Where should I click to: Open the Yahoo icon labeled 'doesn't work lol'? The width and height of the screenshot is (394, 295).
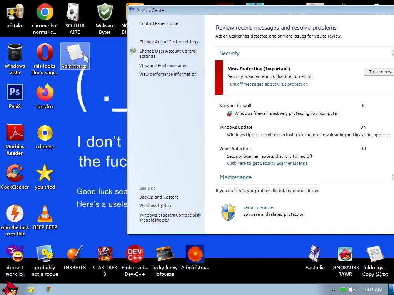tap(15, 261)
